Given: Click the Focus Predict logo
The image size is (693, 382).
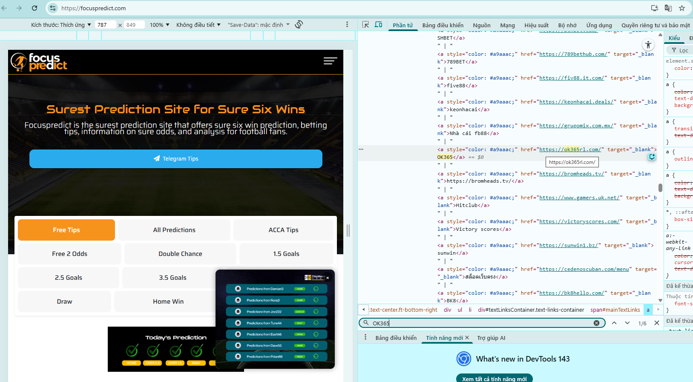Looking at the screenshot, I should click(x=39, y=62).
